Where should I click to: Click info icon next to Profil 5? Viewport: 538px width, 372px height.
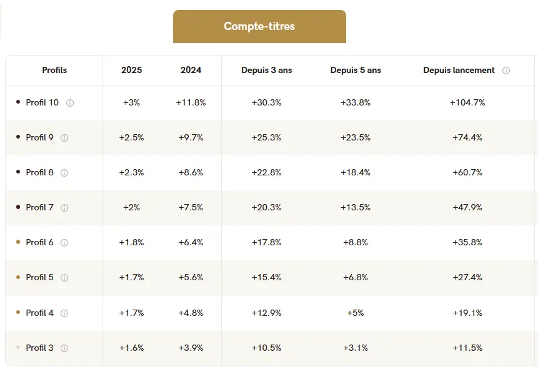(64, 278)
